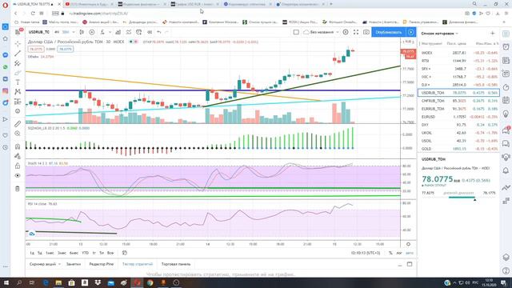The image size is (512, 288).
Task: Select the text annotation tool
Action: [18, 82]
